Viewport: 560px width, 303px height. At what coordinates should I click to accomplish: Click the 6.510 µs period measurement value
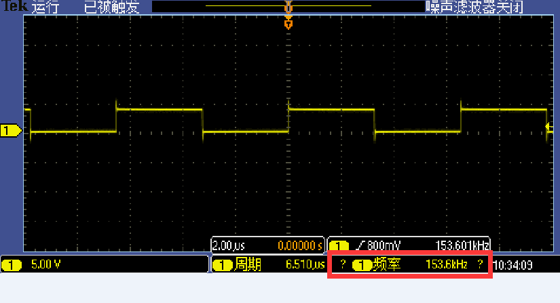click(303, 264)
